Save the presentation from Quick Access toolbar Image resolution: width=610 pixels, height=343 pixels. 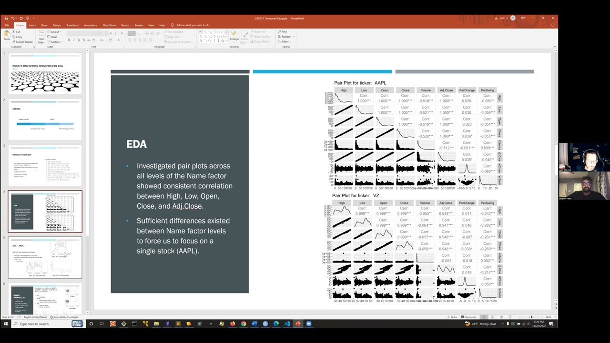coord(6,18)
